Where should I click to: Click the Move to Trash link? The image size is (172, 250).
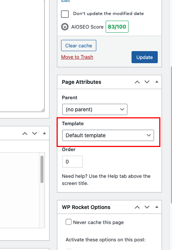click(x=77, y=57)
